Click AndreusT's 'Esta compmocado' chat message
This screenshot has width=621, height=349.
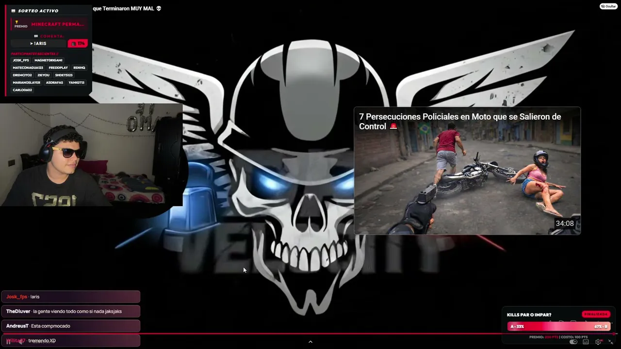pyautogui.click(x=71, y=326)
